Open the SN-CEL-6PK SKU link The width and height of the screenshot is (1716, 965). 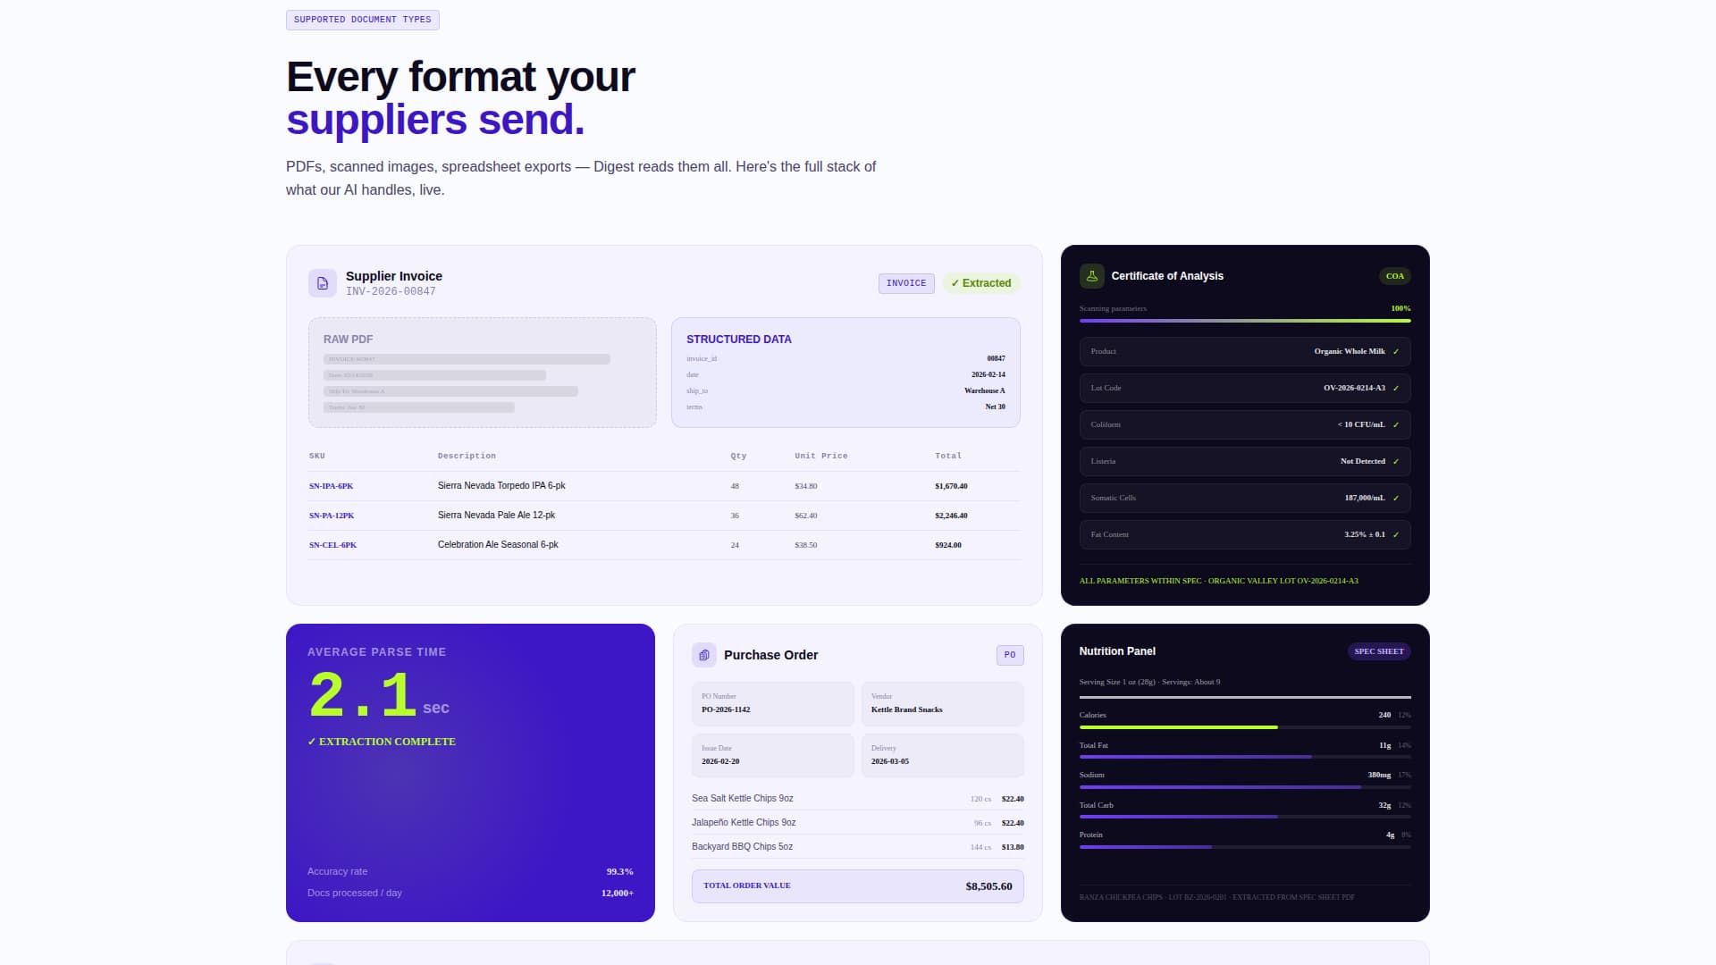pyautogui.click(x=332, y=544)
